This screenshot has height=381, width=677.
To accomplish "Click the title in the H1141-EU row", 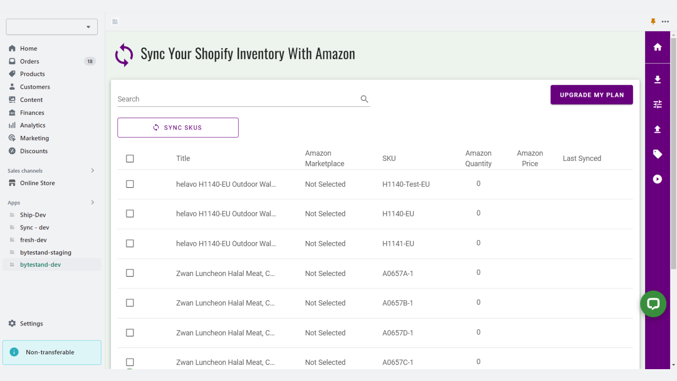I will (226, 243).
